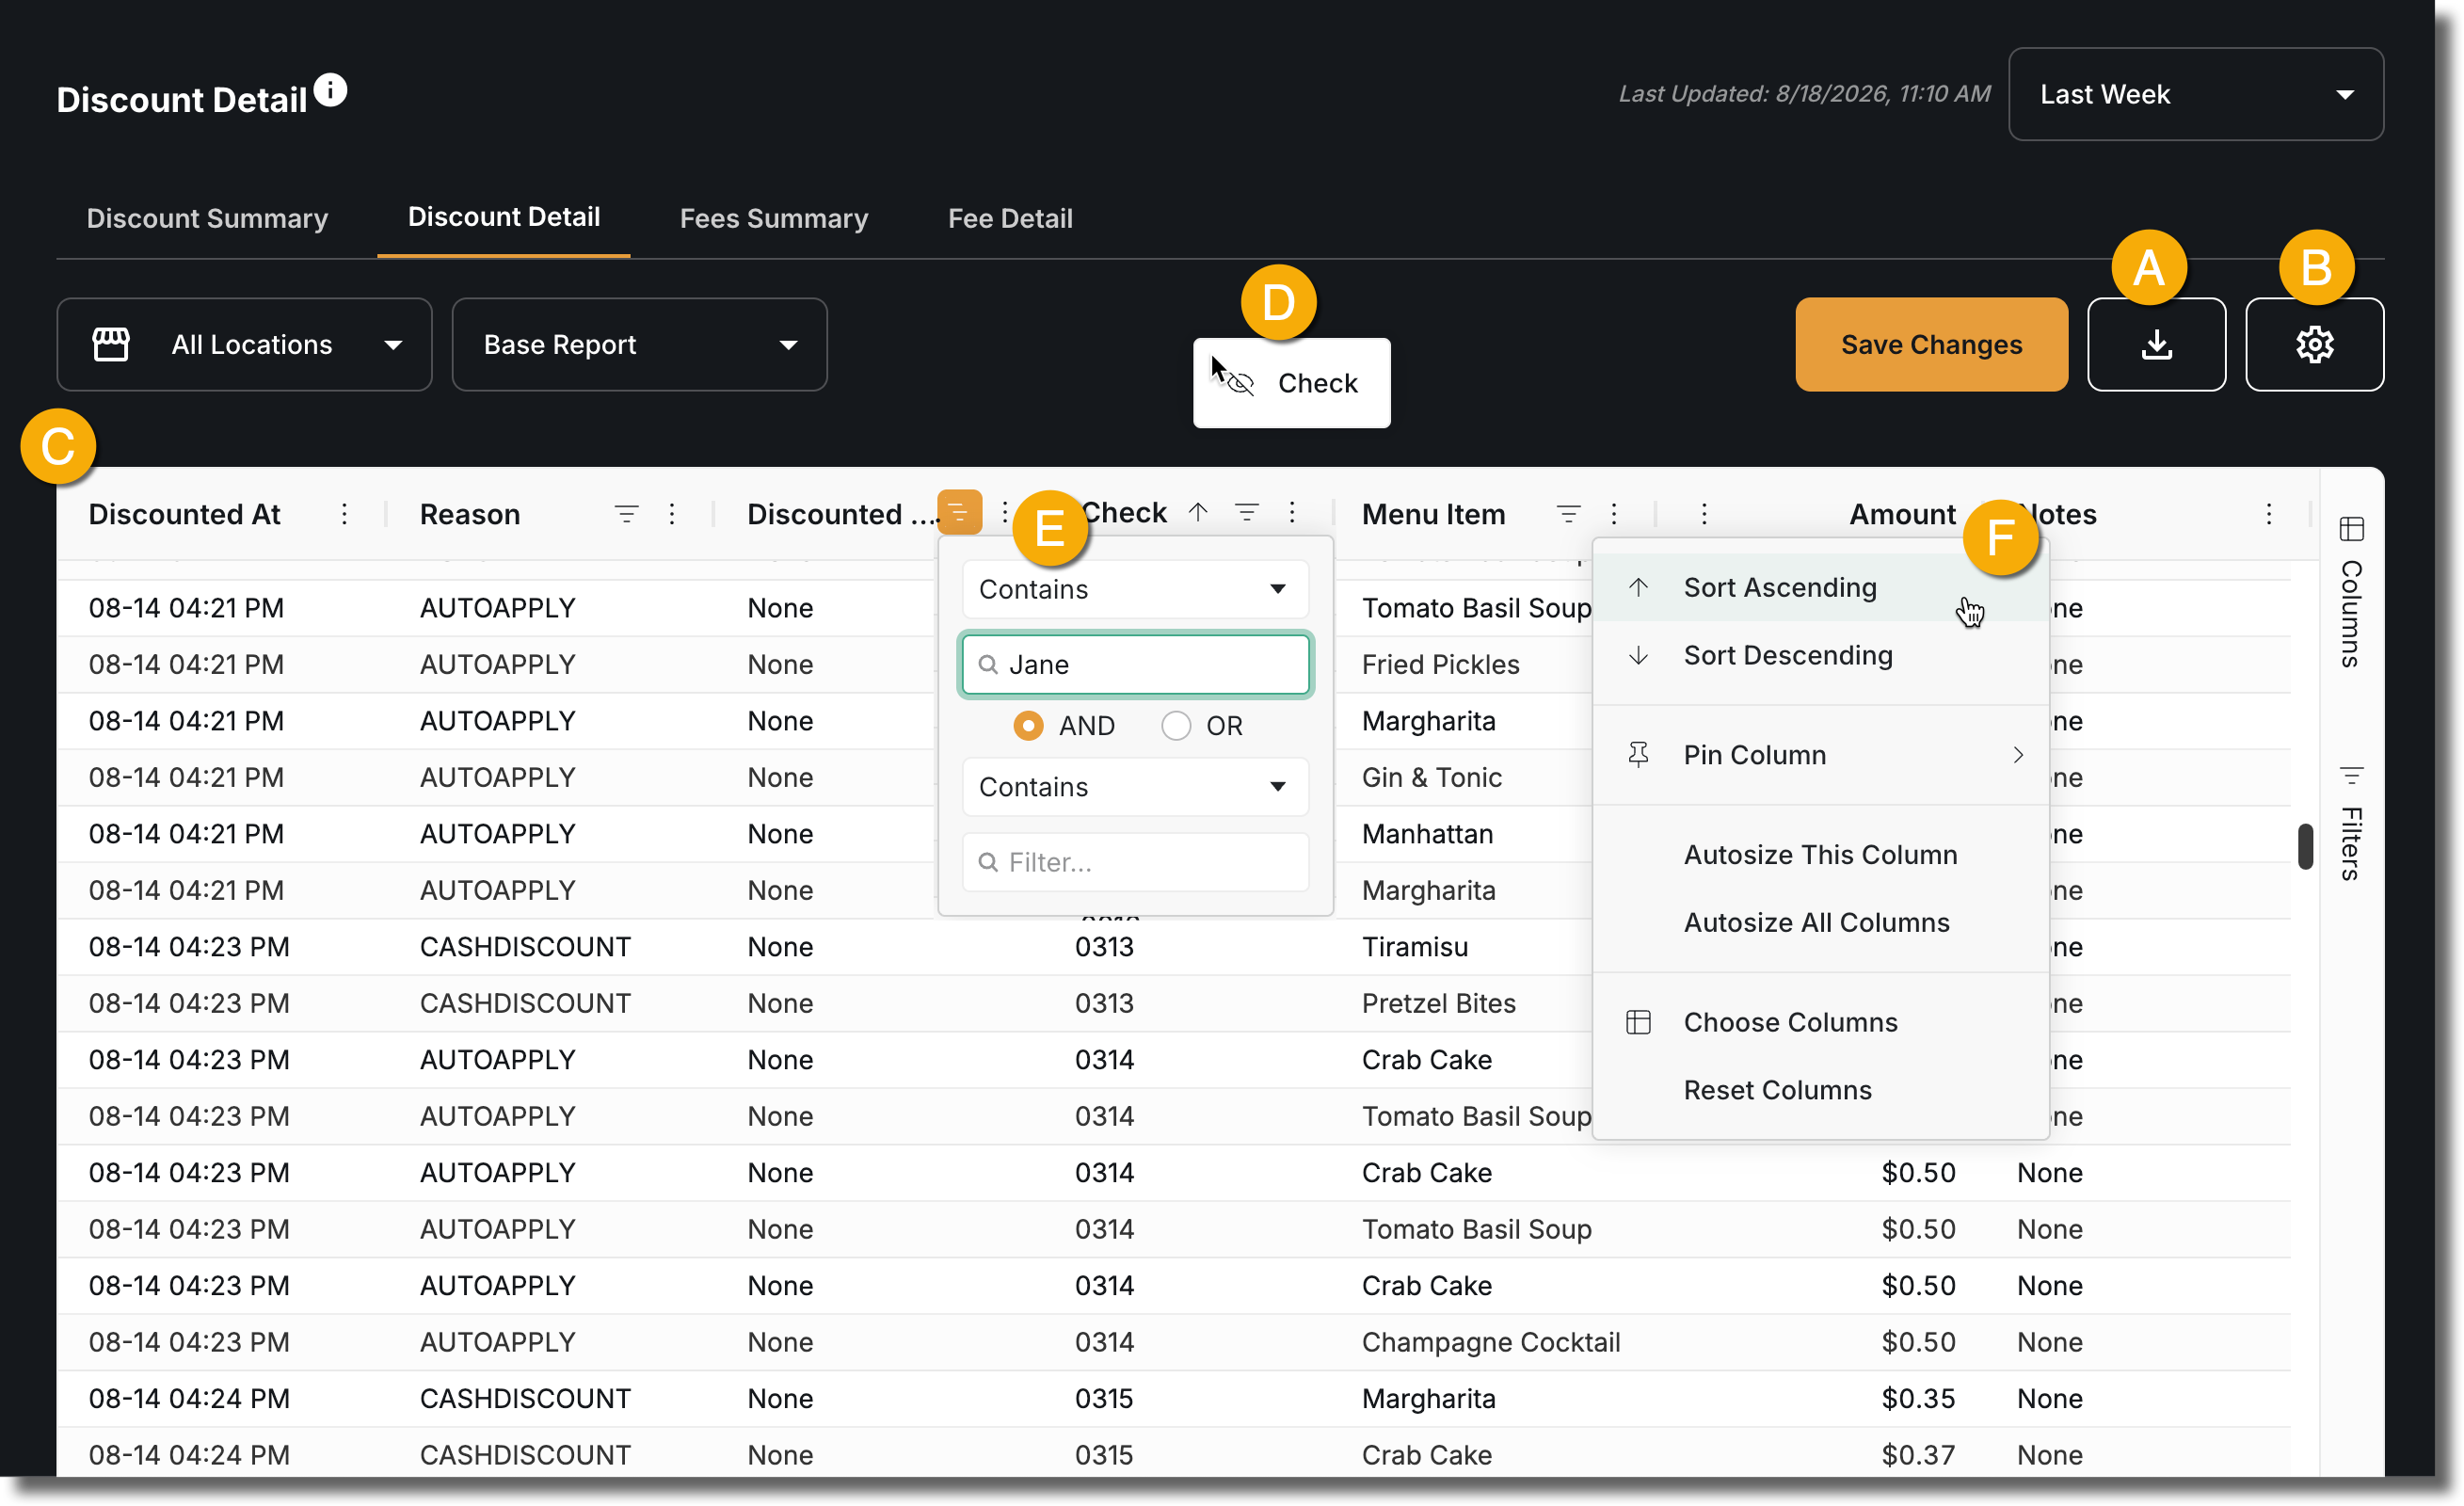Choose Sort Descending from column menu
The width and height of the screenshot is (2464, 1506).
coord(1820,655)
